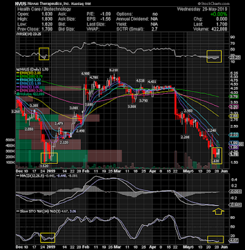The image size is (245, 250).
Task: Click the 2.200 low price label
Action: pos(185,137)
